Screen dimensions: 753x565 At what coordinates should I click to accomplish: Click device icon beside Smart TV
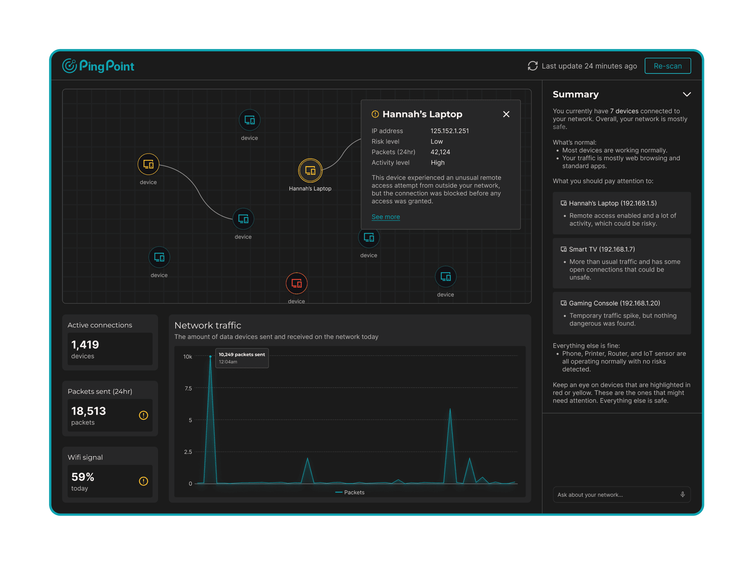564,249
